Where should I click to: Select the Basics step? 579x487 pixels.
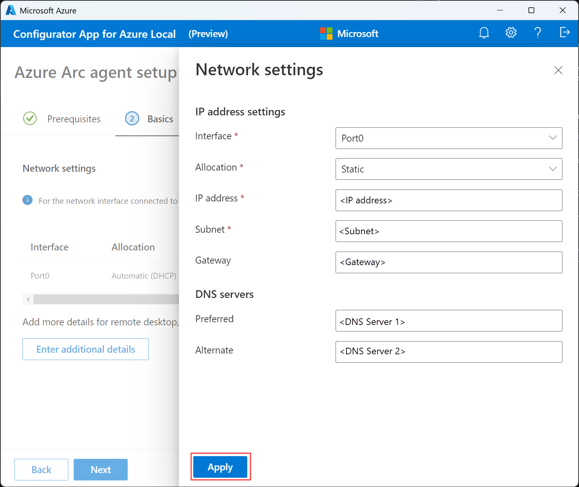click(x=160, y=118)
